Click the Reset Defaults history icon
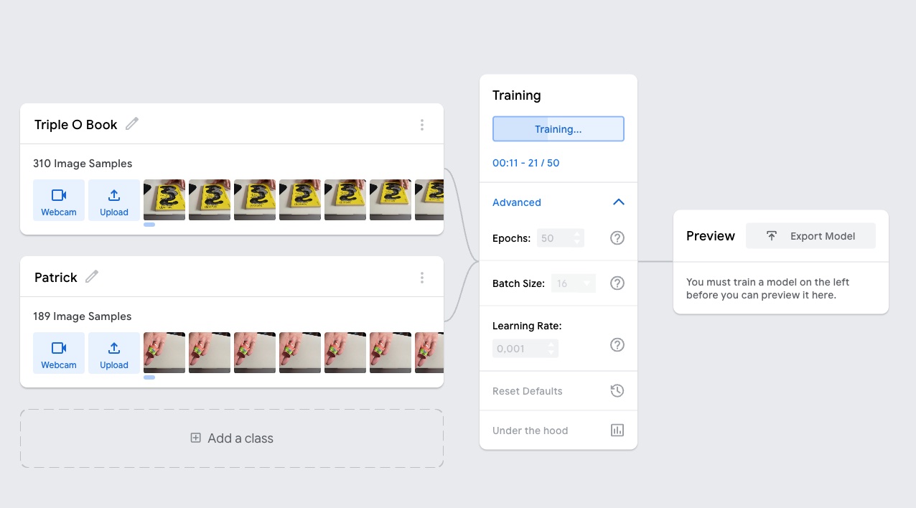The image size is (916, 508). tap(617, 391)
